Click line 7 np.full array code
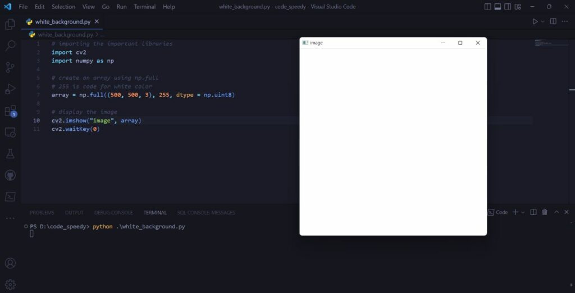The image size is (575, 293). (143, 95)
